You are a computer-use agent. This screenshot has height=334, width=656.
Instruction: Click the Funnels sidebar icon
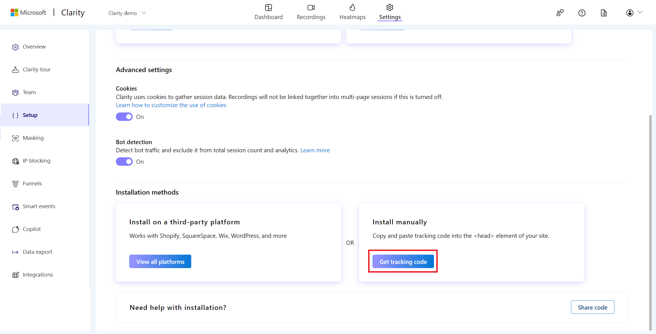[x=16, y=183]
